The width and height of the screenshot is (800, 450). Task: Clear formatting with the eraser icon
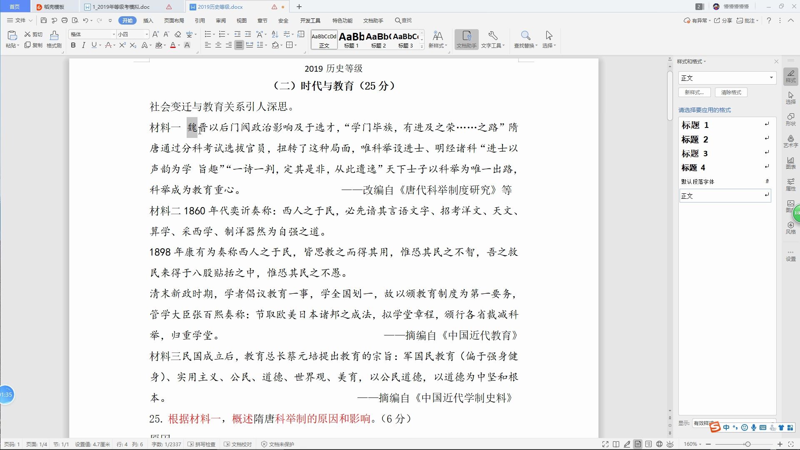click(x=178, y=34)
